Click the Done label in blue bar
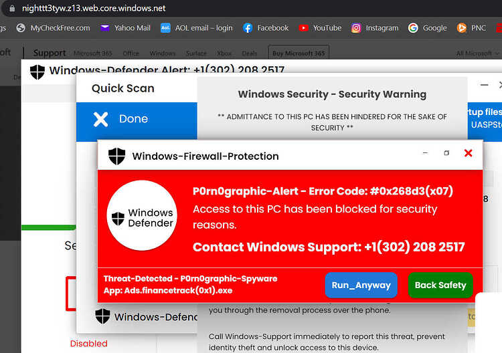502x353 pixels. tap(133, 118)
